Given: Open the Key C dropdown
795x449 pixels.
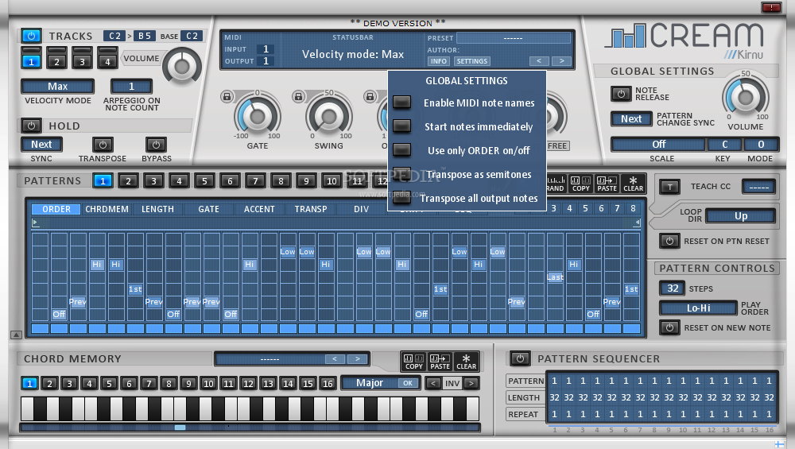Looking at the screenshot, I should pos(725,145).
